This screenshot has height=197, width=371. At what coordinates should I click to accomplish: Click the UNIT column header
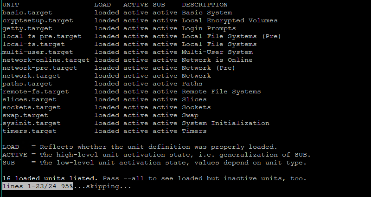[x=11, y=5]
